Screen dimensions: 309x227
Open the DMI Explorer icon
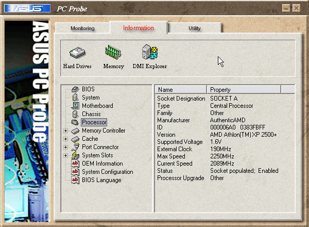click(150, 52)
